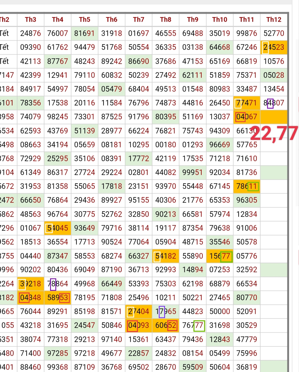
Task: Click the Th11 column header
Action: tap(247, 19)
